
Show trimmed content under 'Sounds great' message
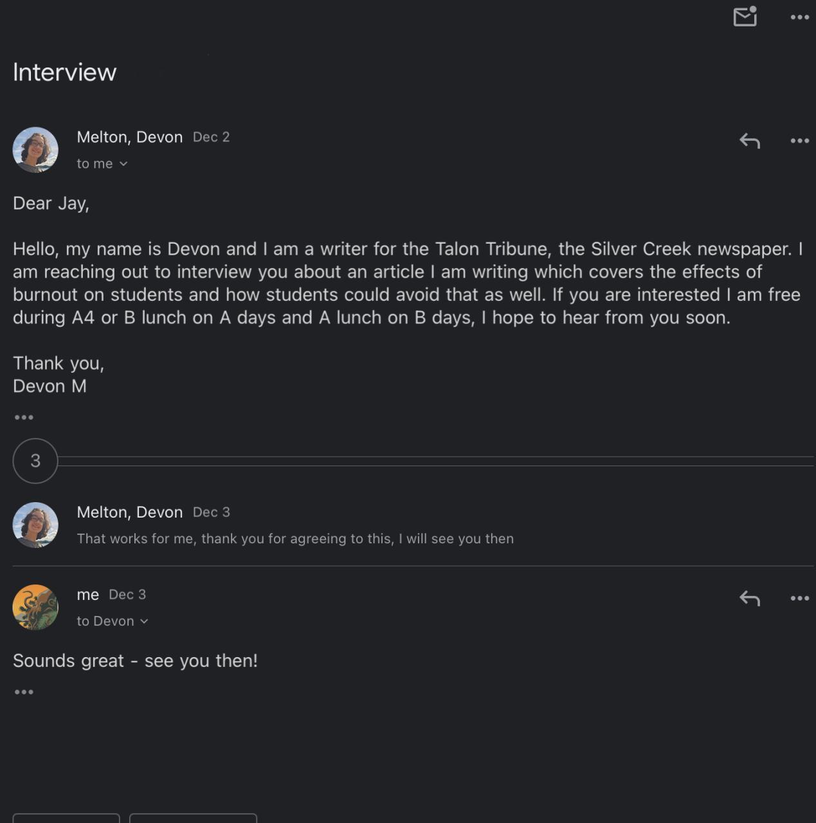tap(24, 692)
